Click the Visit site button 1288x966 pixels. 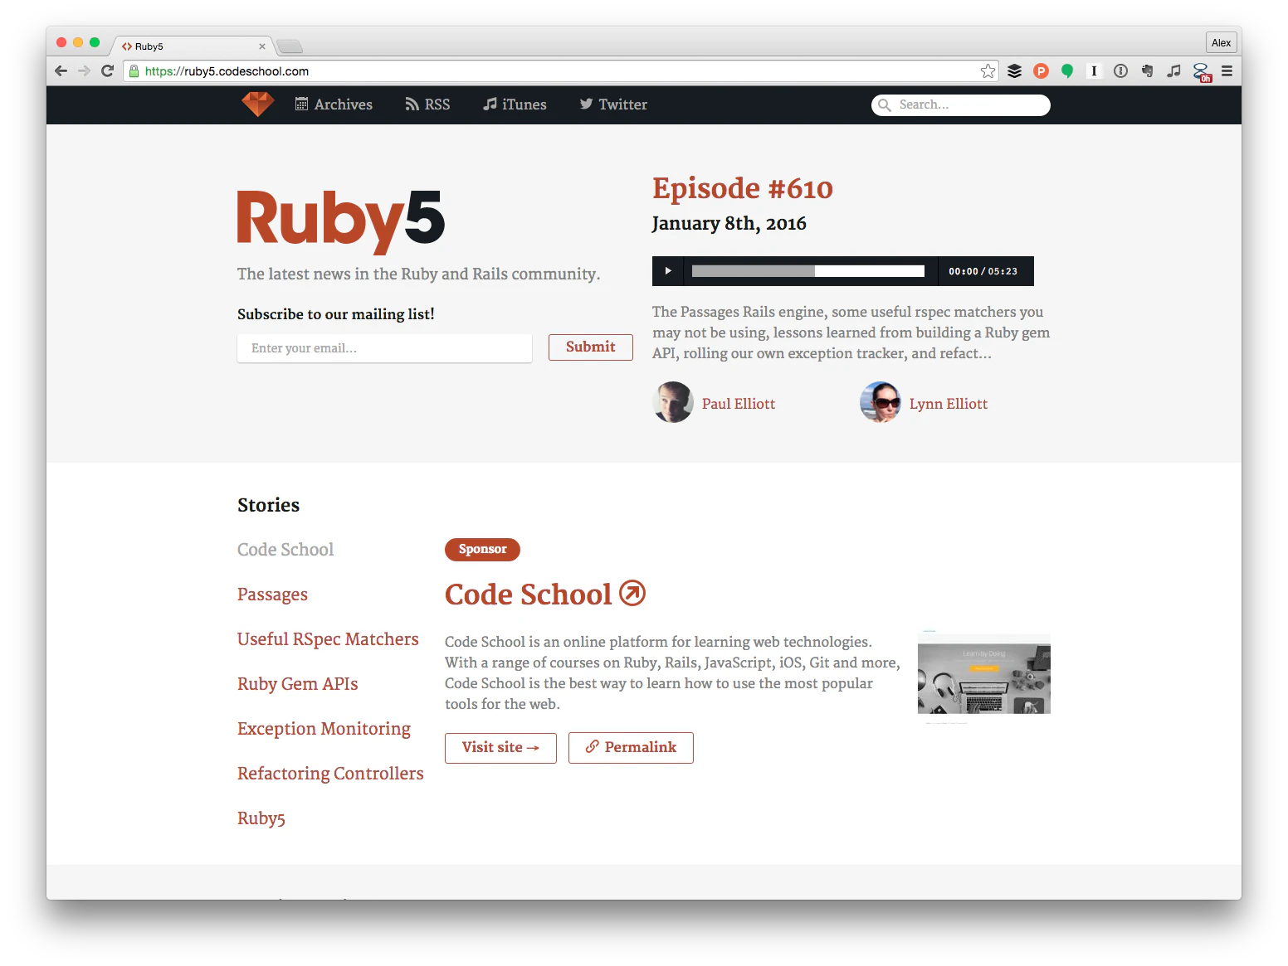500,748
